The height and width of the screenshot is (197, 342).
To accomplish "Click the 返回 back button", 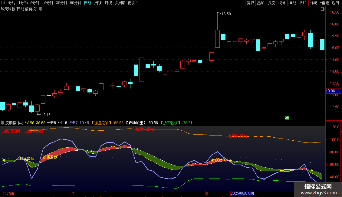I will [x=335, y=3].
